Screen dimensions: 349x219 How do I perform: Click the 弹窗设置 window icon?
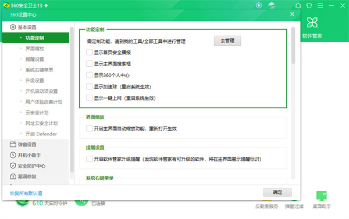[13, 144]
